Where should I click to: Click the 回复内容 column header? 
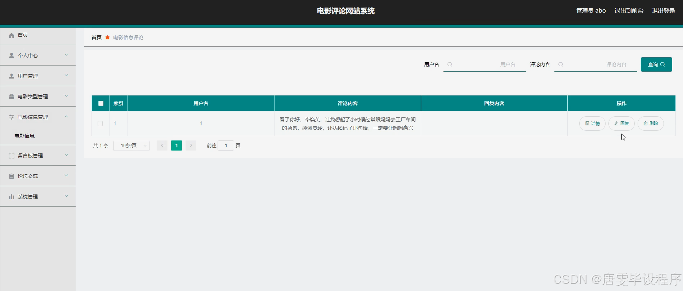(494, 103)
